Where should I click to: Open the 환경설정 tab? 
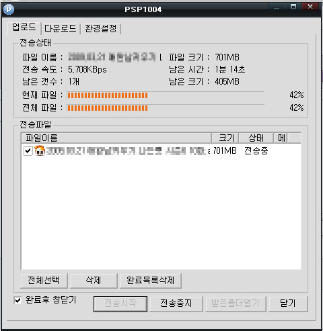pyautogui.click(x=101, y=28)
